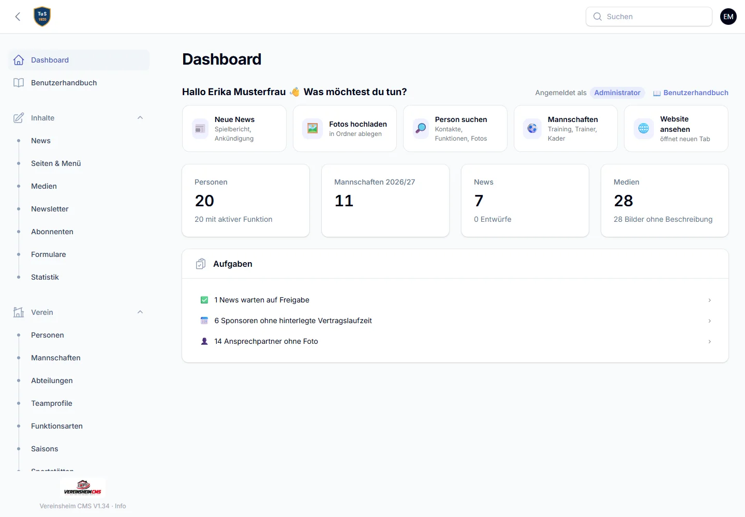Open the Personen 20 statistics card

coord(246,201)
